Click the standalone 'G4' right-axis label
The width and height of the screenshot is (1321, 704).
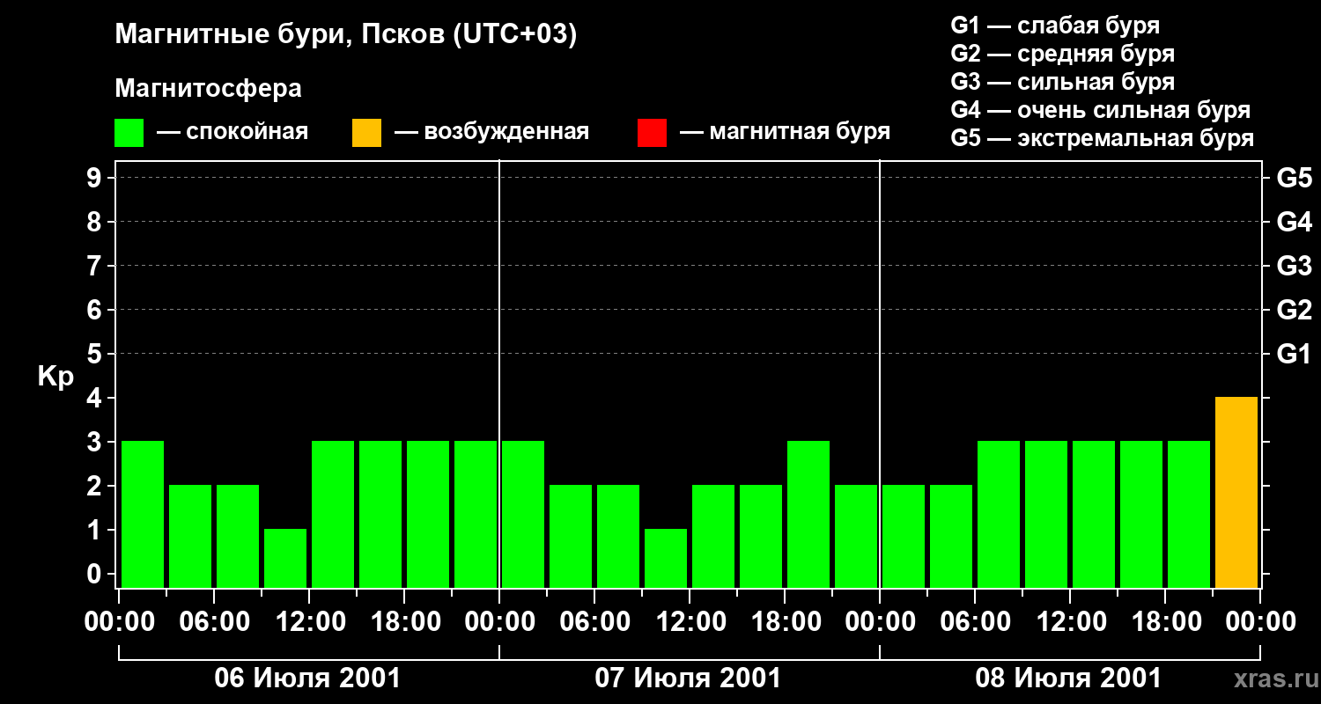pyautogui.click(x=1295, y=222)
